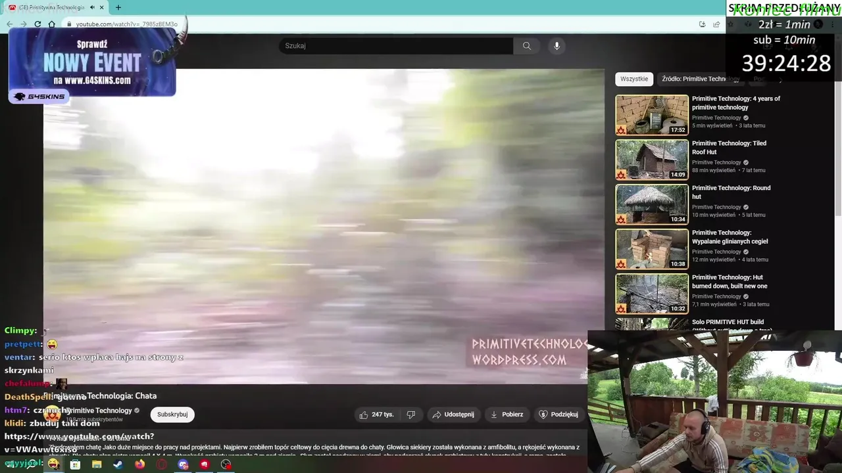Open the Tiled Roof Hut video thumbnail
The height and width of the screenshot is (473, 842).
point(652,160)
